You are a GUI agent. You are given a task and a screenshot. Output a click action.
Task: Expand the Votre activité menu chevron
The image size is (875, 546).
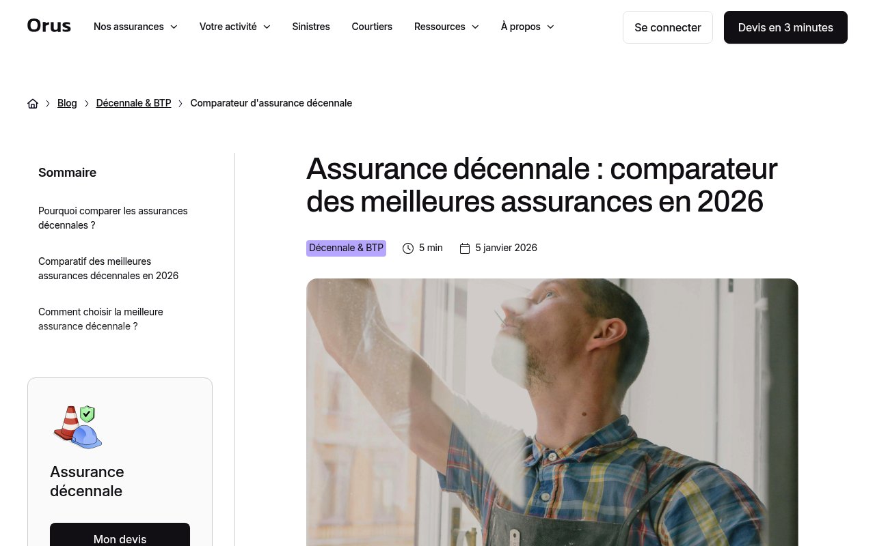267,27
